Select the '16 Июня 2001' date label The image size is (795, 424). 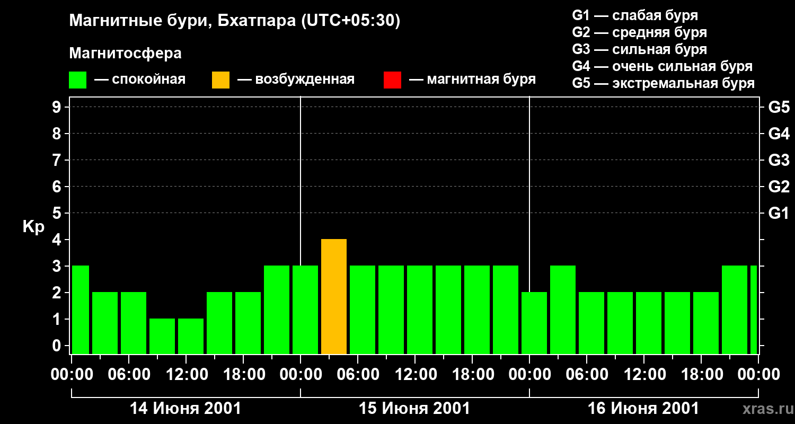coord(643,409)
